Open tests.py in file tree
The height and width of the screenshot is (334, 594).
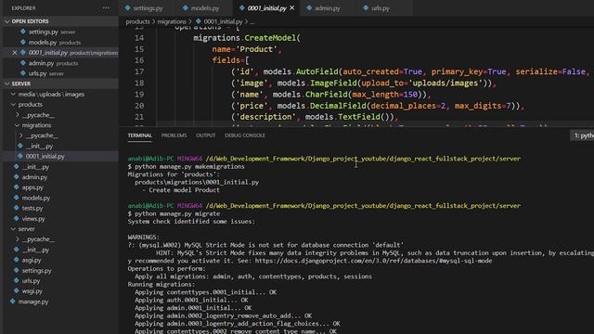pyautogui.click(x=32, y=208)
